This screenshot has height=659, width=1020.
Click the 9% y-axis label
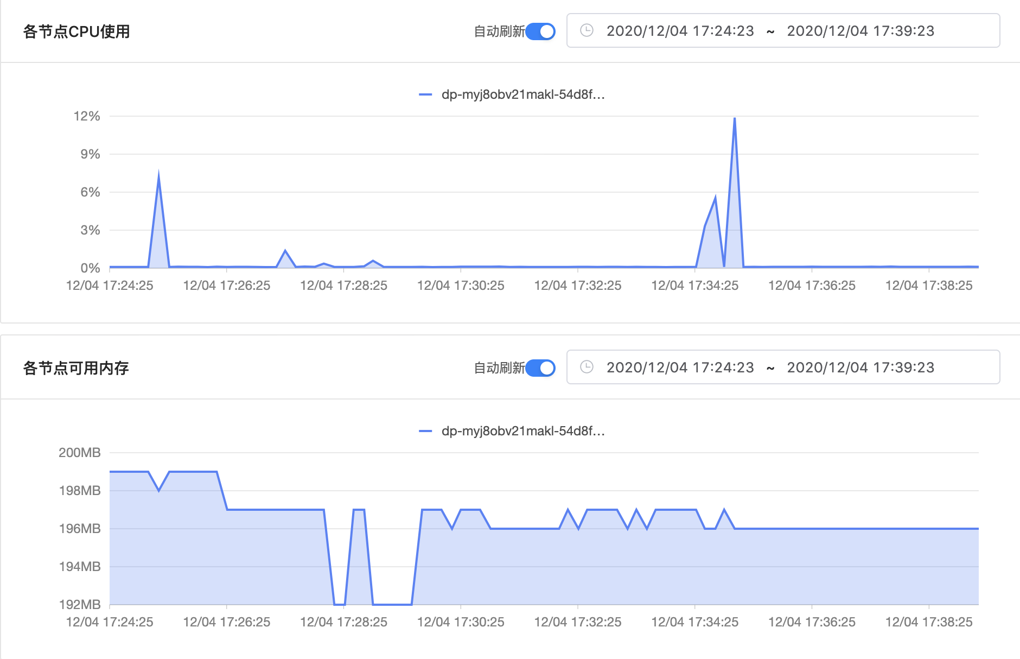(x=90, y=154)
